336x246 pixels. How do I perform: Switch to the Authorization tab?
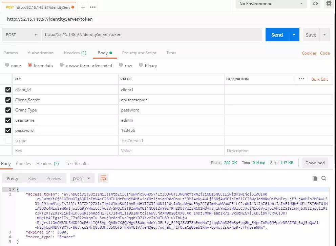coord(41,53)
